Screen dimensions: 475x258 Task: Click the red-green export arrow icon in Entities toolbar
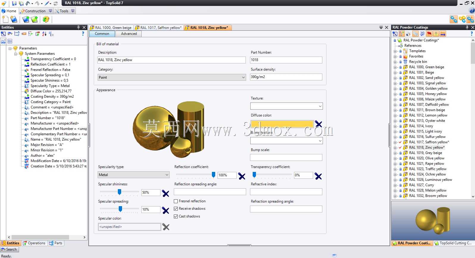37,34
